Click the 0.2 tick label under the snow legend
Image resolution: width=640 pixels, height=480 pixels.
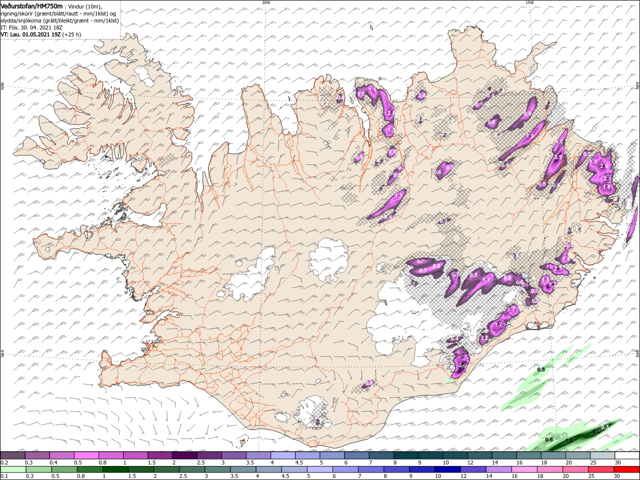coord(3,462)
